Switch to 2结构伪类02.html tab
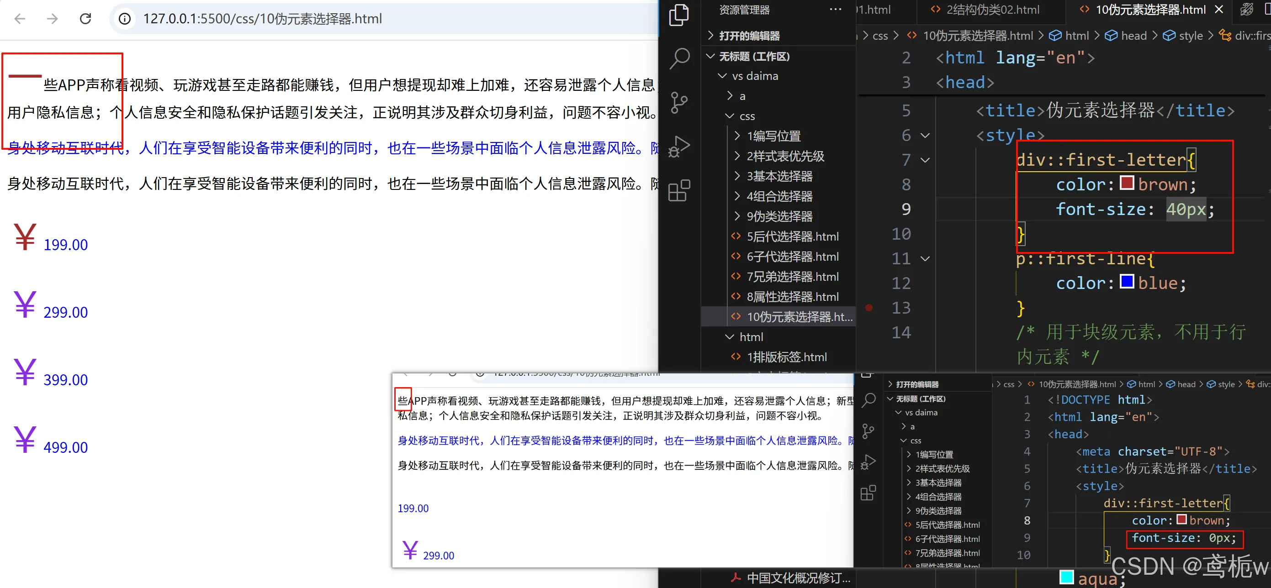This screenshot has width=1271, height=588. (992, 10)
